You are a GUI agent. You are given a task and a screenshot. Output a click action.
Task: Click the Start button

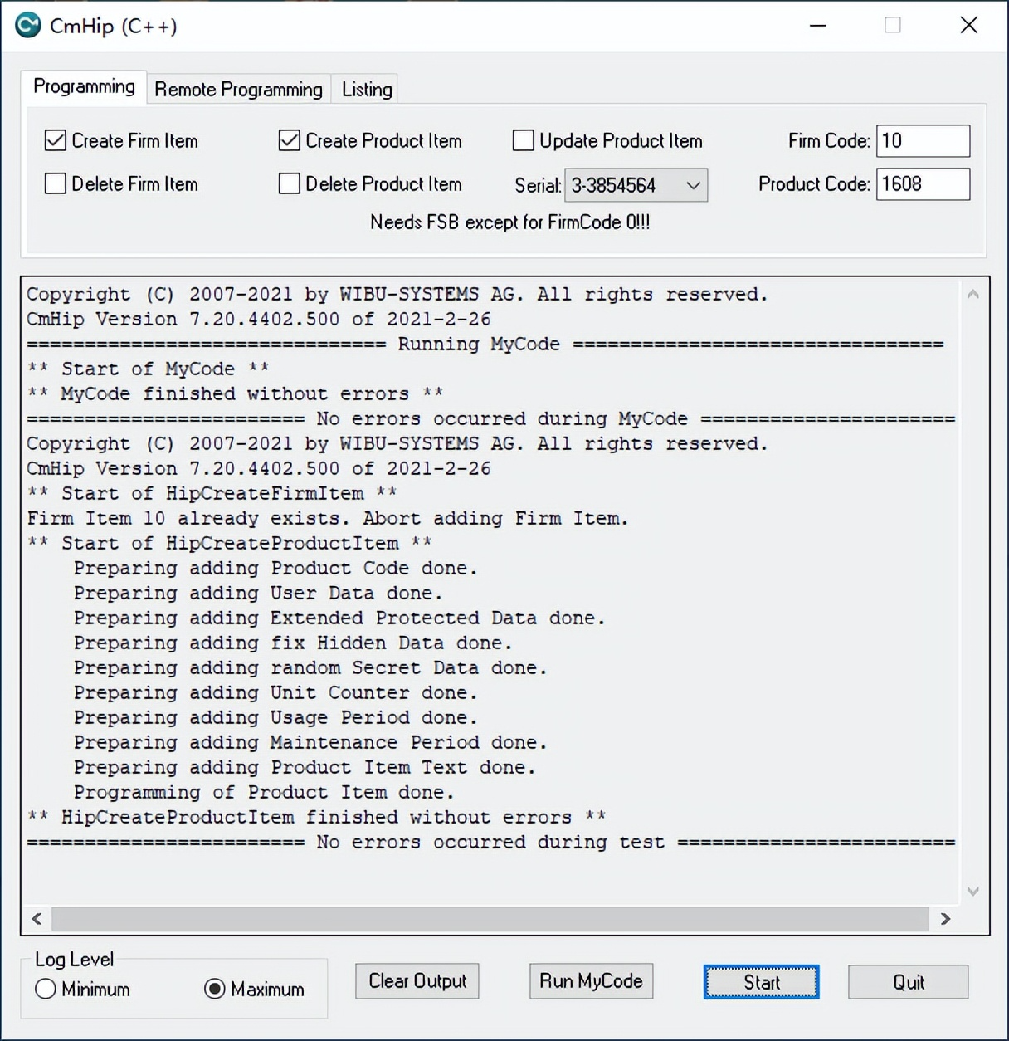[761, 982]
